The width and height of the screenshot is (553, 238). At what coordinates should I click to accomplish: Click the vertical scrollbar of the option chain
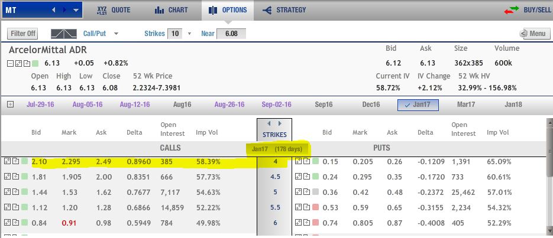click(x=549, y=176)
